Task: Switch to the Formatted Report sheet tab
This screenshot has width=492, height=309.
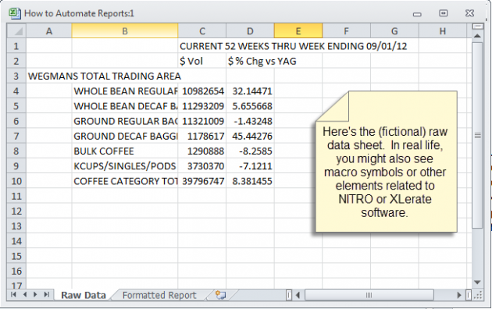Action: click(159, 295)
